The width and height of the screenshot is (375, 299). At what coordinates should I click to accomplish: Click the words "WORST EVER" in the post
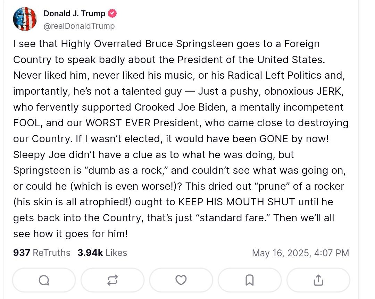pos(118,123)
